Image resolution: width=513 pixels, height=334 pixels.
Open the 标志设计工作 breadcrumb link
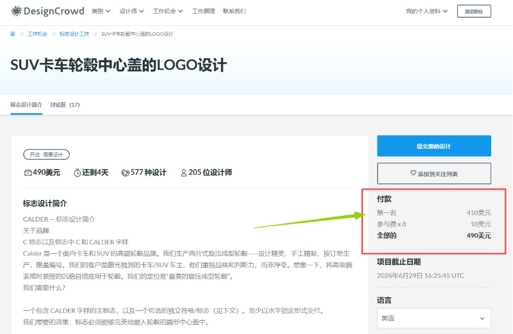[74, 34]
